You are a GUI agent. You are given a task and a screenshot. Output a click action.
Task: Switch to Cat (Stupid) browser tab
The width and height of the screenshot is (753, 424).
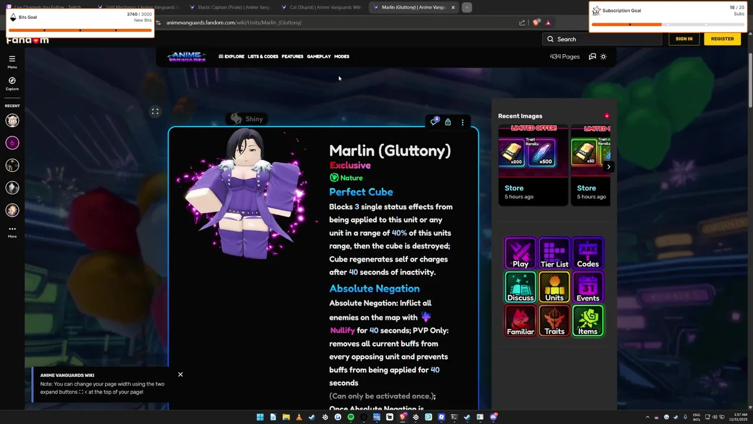pyautogui.click(x=323, y=7)
